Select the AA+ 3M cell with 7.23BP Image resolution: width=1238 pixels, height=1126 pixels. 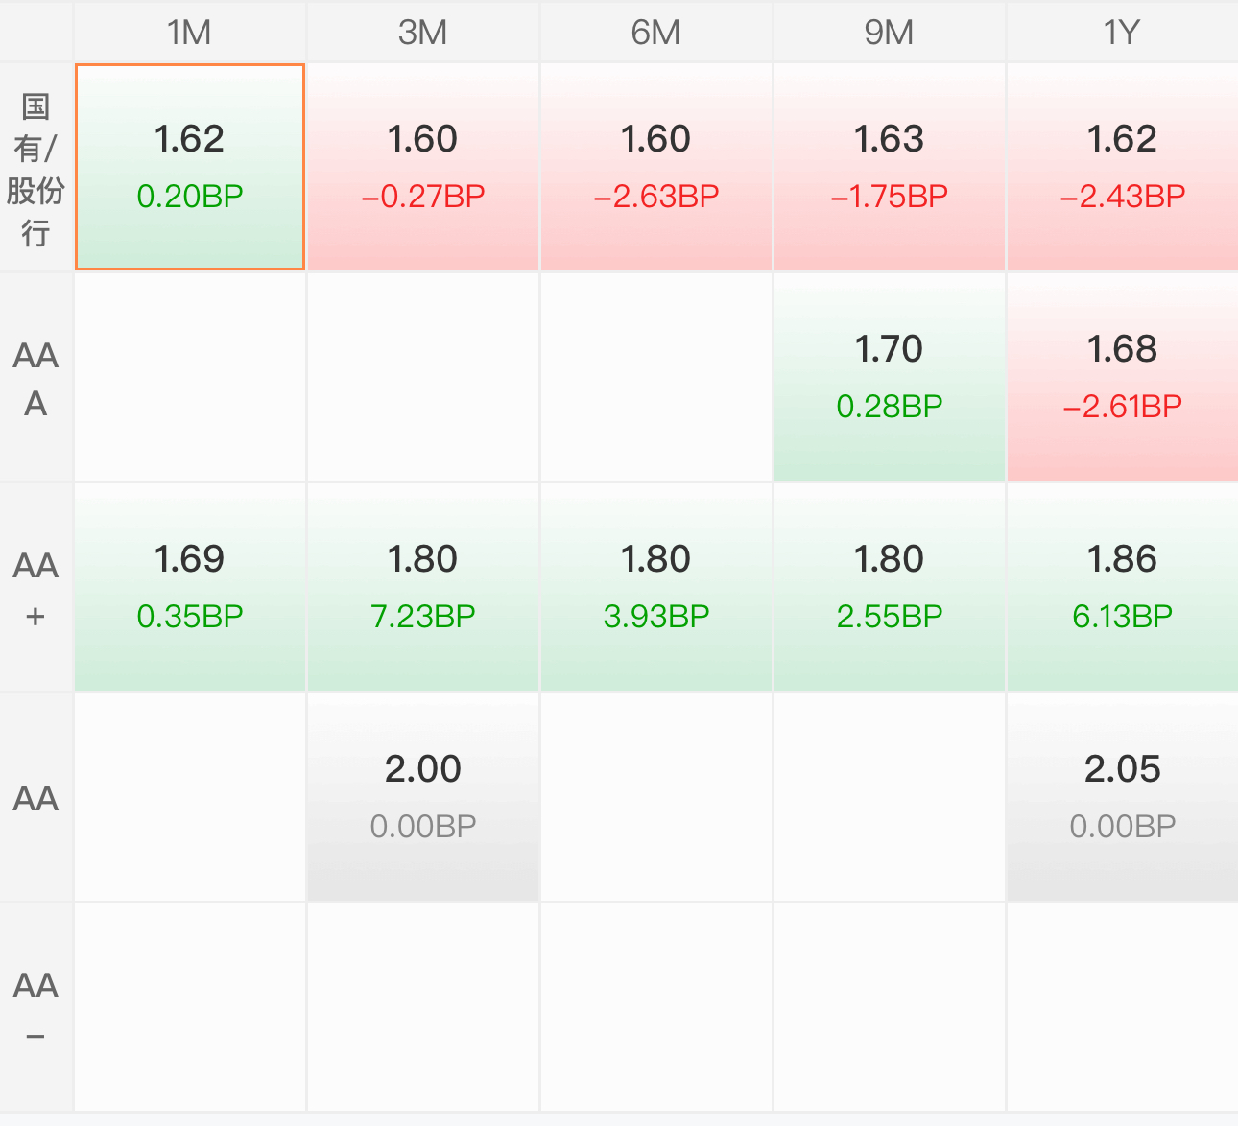click(x=423, y=587)
